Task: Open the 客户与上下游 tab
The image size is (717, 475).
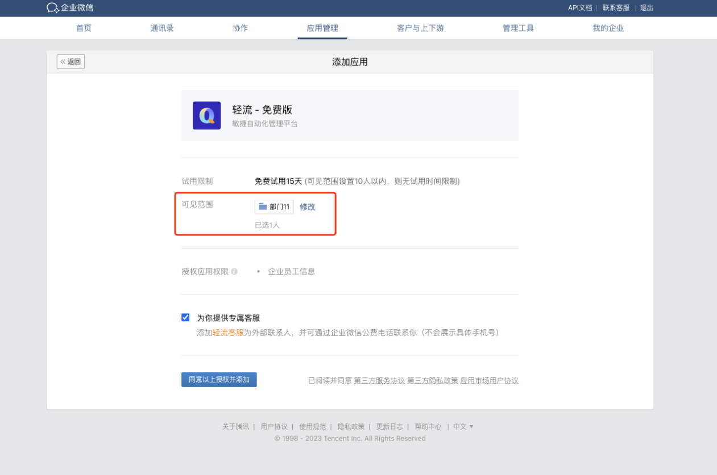Action: [420, 28]
